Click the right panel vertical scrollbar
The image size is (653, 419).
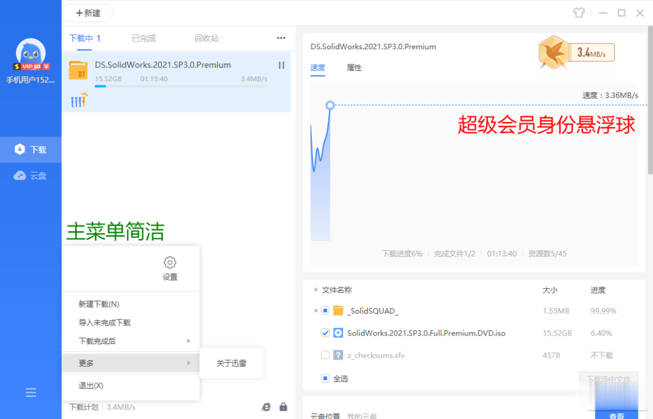[650, 100]
